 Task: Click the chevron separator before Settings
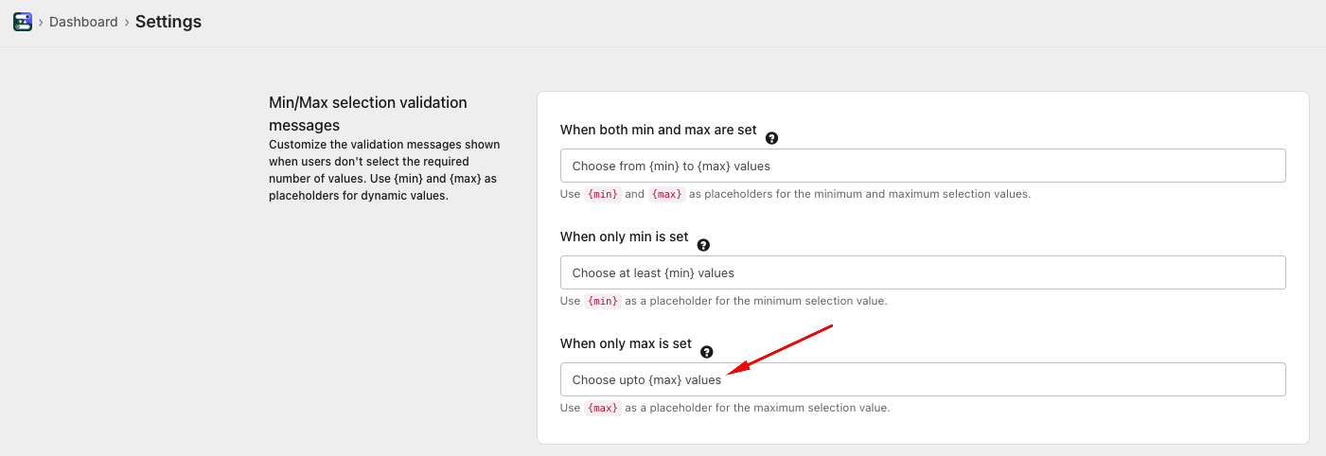[127, 22]
